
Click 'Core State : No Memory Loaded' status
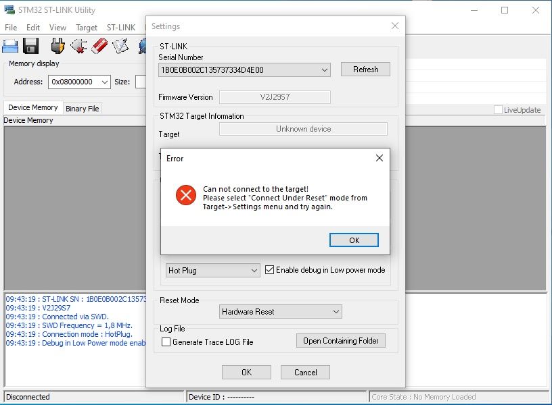point(459,397)
